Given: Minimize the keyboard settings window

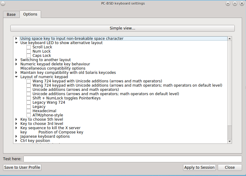Looking at the screenshot, I should [228, 3].
